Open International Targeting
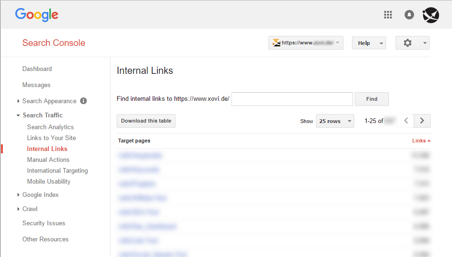 click(57, 171)
